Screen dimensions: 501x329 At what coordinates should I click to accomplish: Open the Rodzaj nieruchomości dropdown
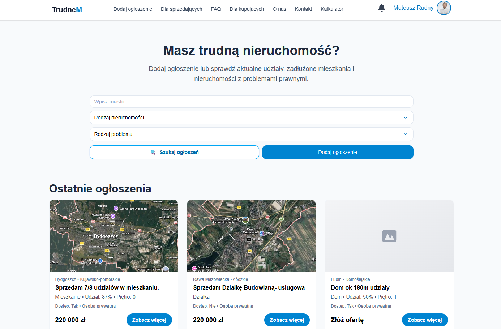click(252, 117)
